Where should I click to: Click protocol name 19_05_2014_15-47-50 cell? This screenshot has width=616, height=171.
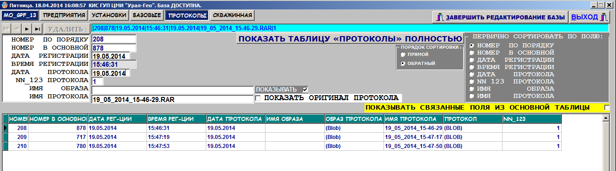point(413,146)
